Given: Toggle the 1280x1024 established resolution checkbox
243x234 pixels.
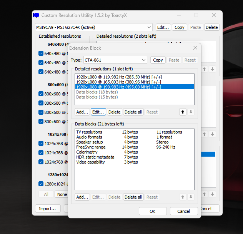Looking at the screenshot, I should 41,184.
